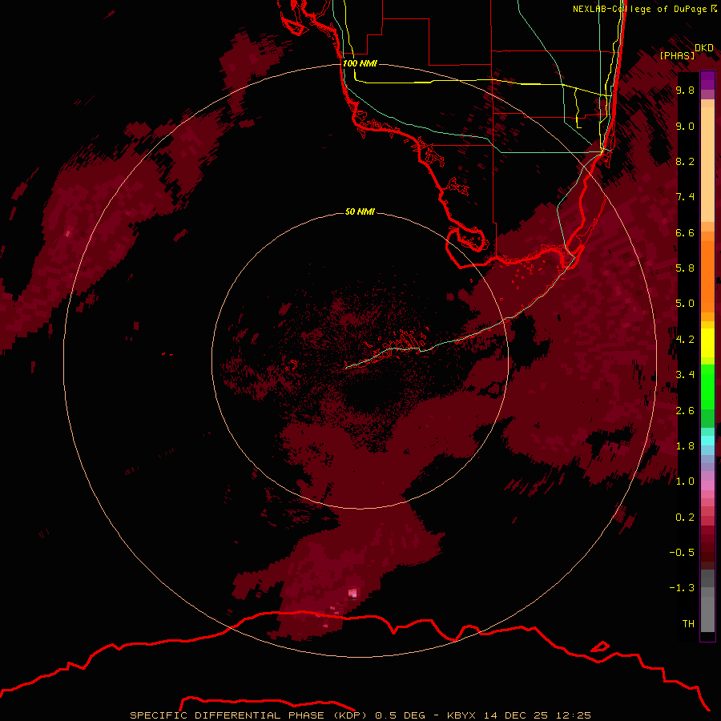Click the 1.8 value on color scale

click(685, 446)
